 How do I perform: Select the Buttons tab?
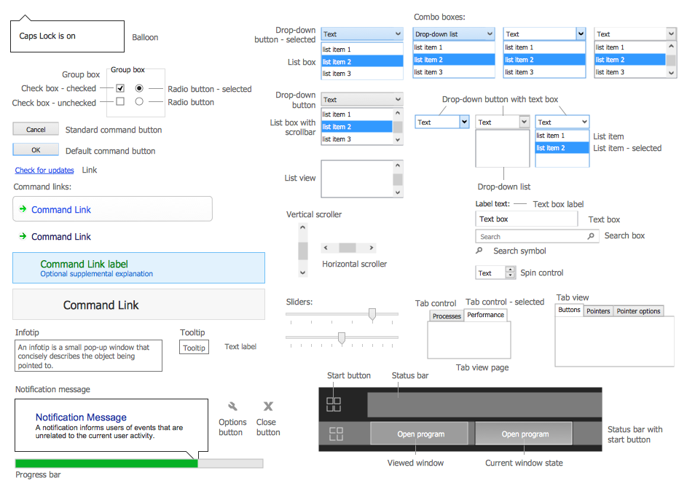[x=569, y=310]
